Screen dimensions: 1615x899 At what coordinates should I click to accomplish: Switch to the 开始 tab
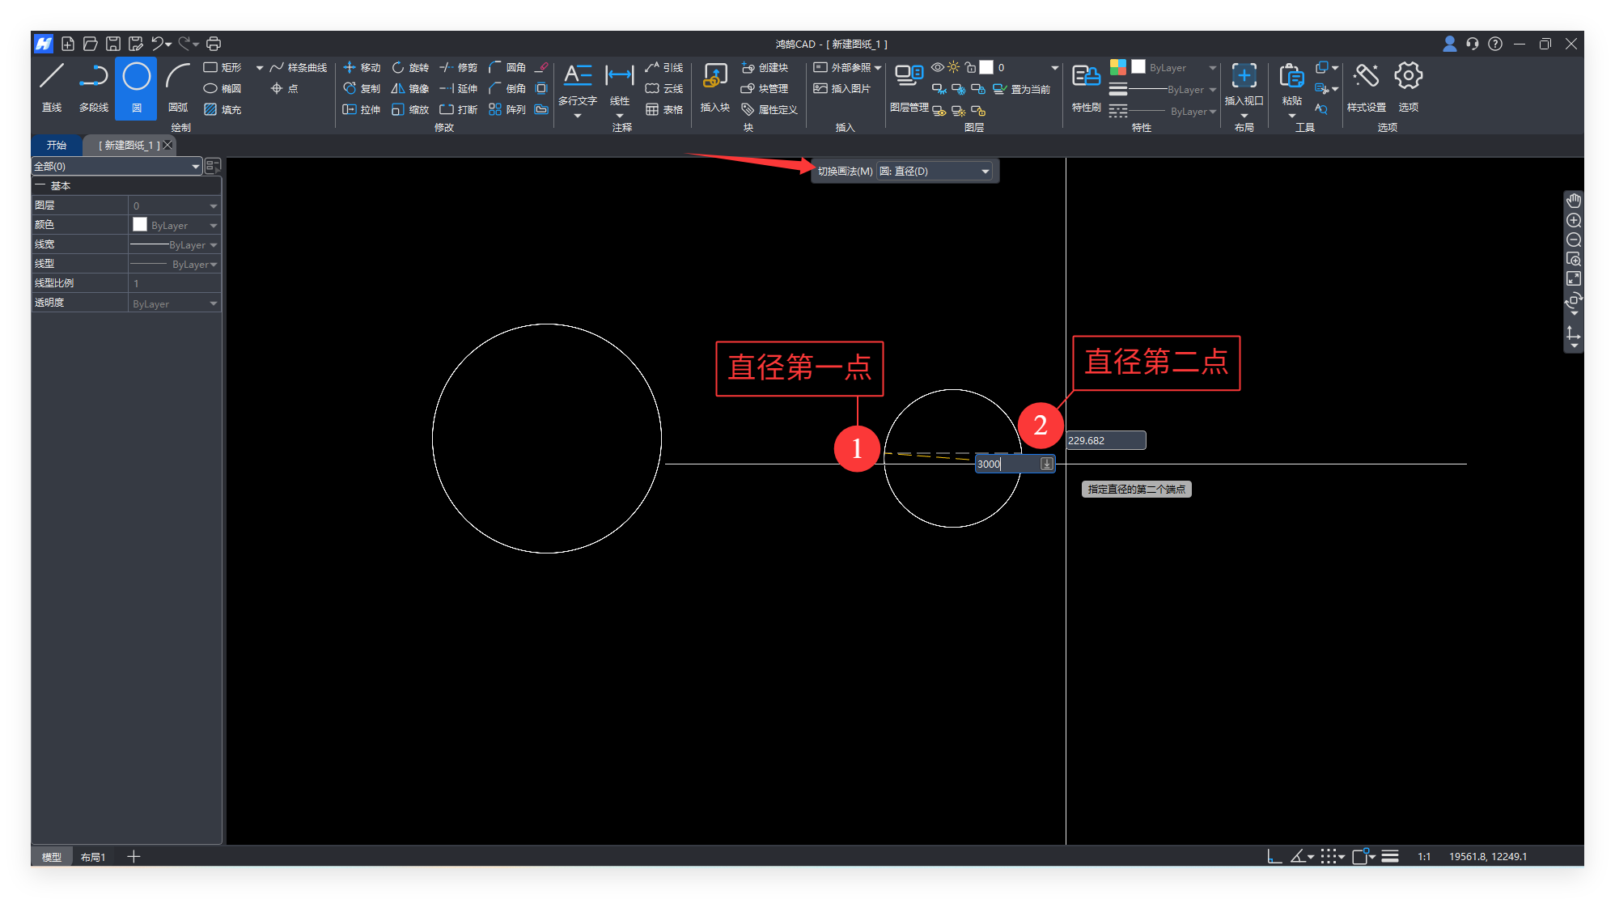(x=57, y=146)
